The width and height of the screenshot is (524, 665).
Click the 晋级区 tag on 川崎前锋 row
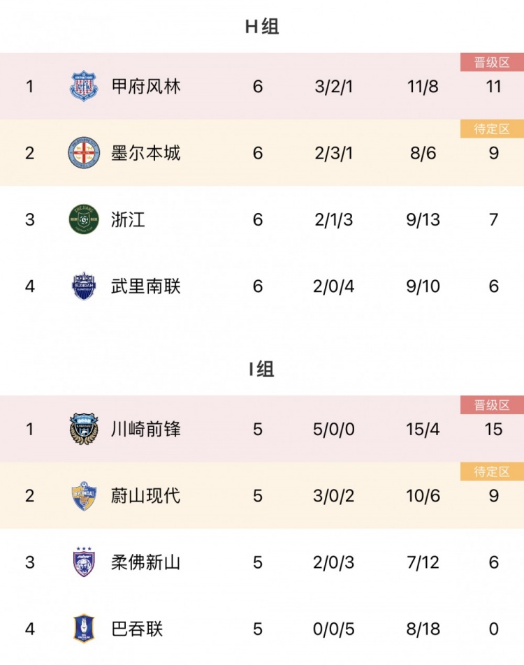492,405
